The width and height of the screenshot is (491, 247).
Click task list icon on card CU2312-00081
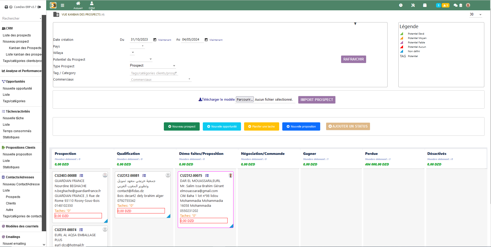click(x=144, y=176)
